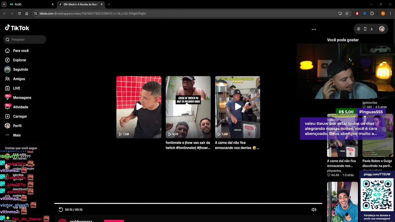Screen dimensions: 395x222
Task: Open Chrome's three-dot menu
Action: 390,14
